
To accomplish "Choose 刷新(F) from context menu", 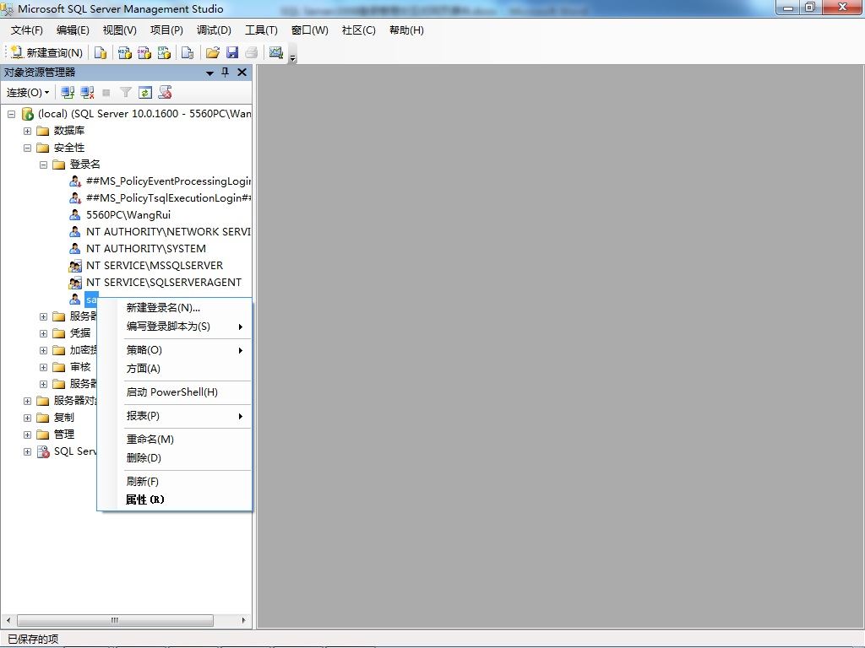I will tap(174, 482).
